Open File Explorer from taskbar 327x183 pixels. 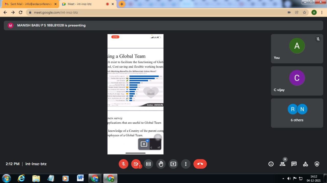pos(36,178)
